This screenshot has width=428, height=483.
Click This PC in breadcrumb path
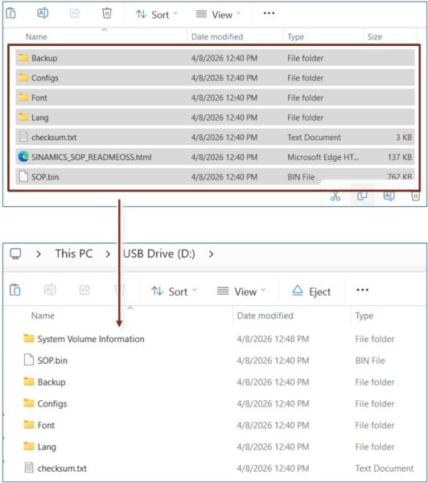[x=74, y=254]
